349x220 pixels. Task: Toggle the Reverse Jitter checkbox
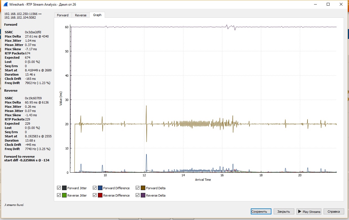[x=59, y=195]
